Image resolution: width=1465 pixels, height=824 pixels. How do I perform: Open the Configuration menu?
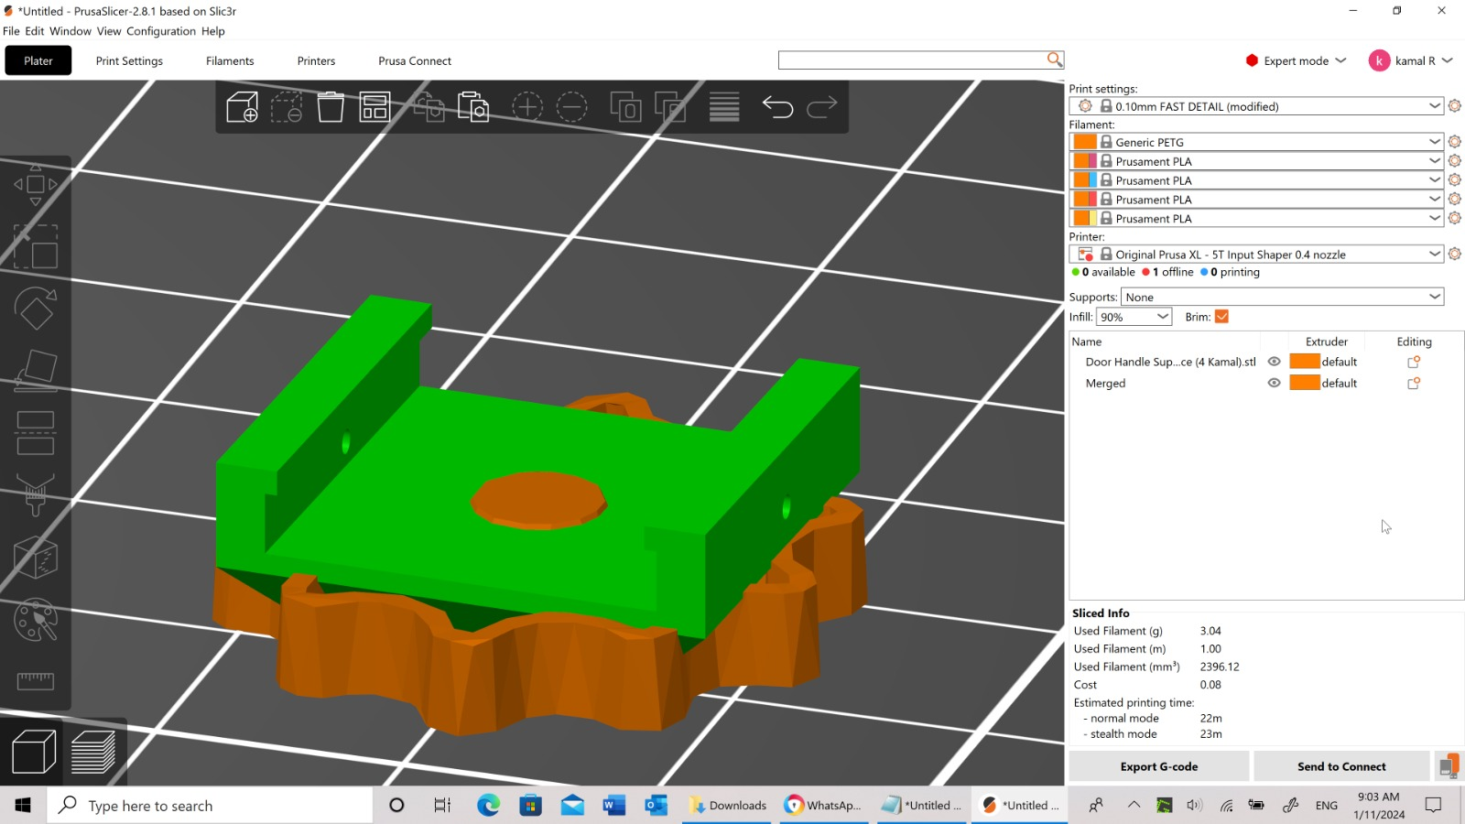point(161,31)
